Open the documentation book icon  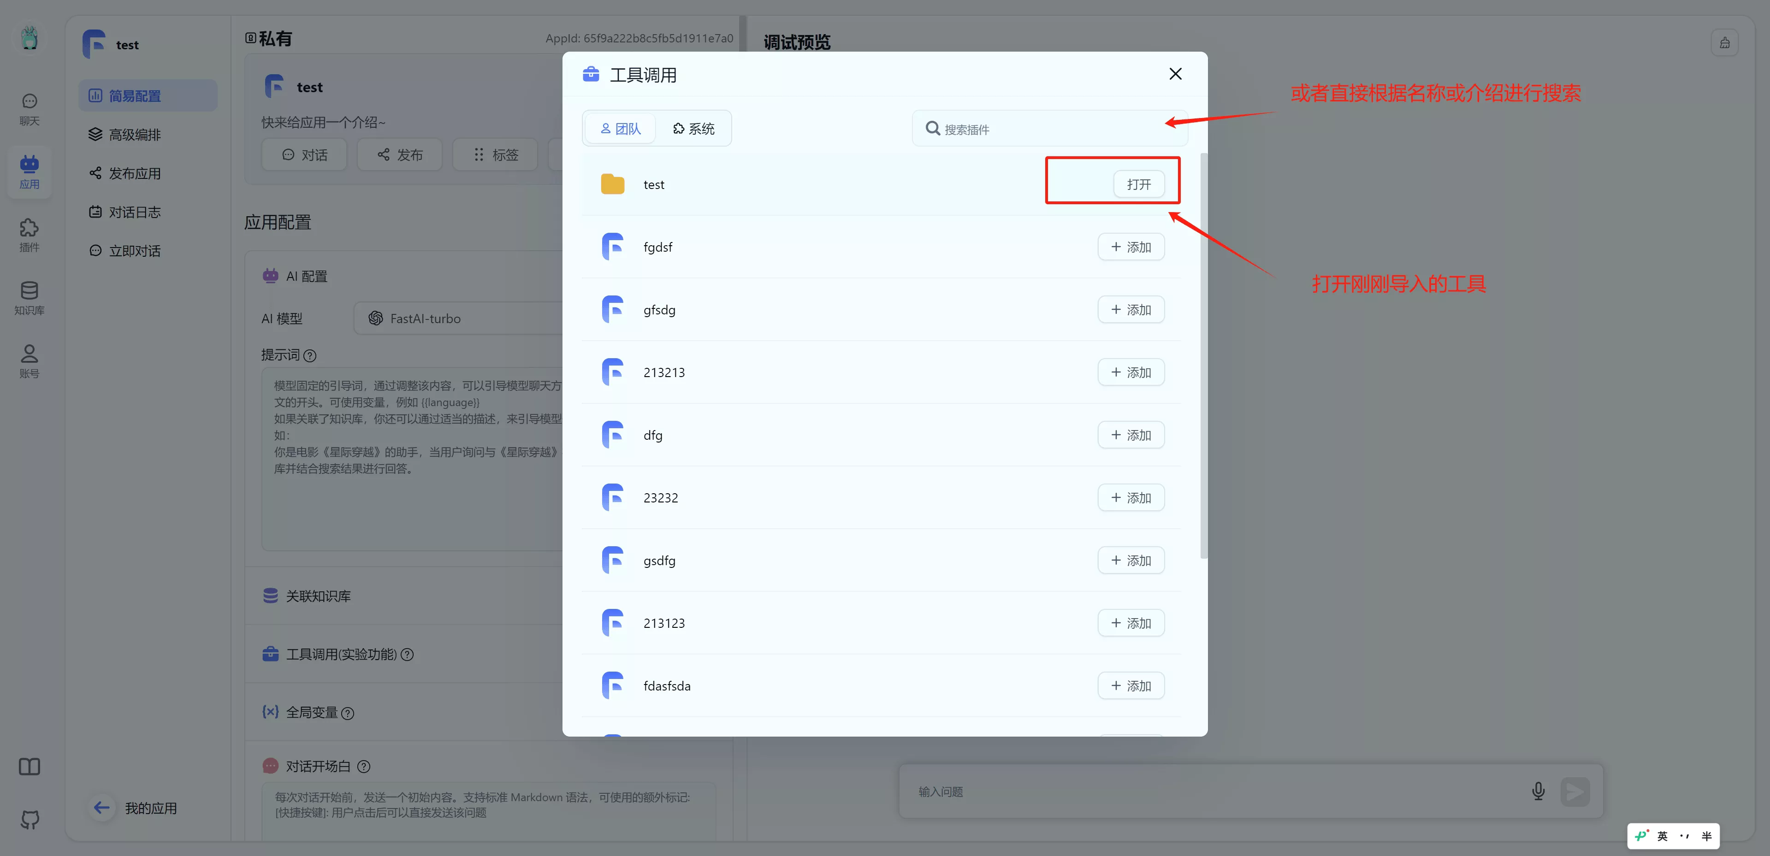pos(30,767)
